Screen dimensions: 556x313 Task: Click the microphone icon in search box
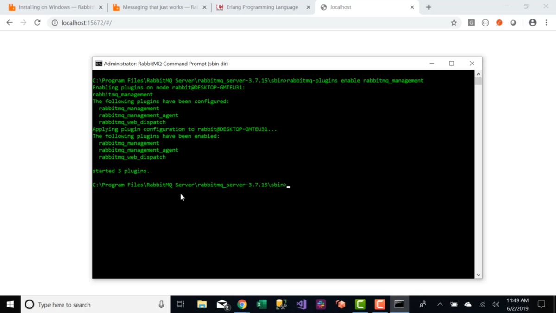(161, 305)
